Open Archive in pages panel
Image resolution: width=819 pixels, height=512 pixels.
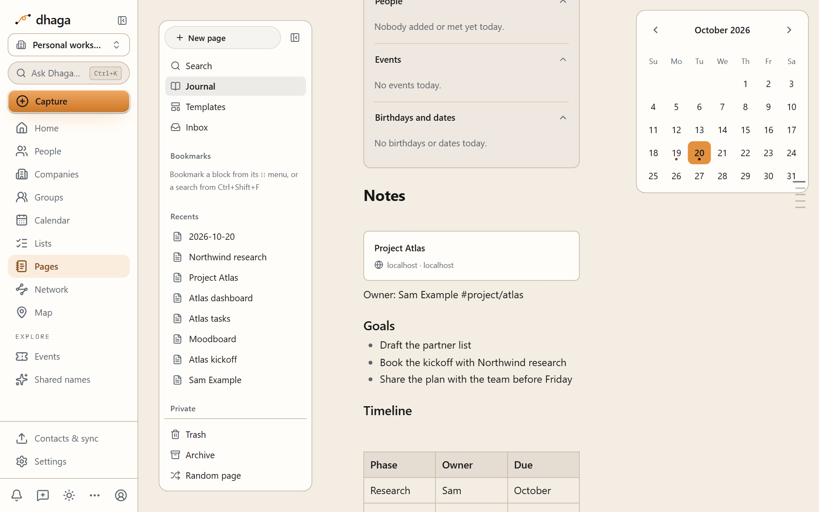(x=235, y=455)
